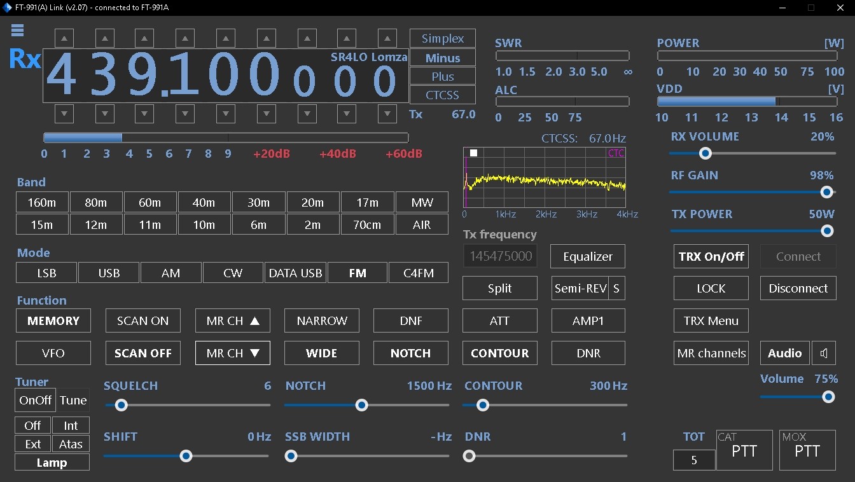Decrease the 100 MHz digit with its down arrow
This screenshot has height=482, width=855.
coord(64,114)
